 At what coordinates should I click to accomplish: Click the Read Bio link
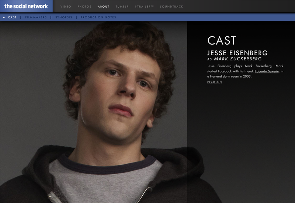click(x=215, y=82)
